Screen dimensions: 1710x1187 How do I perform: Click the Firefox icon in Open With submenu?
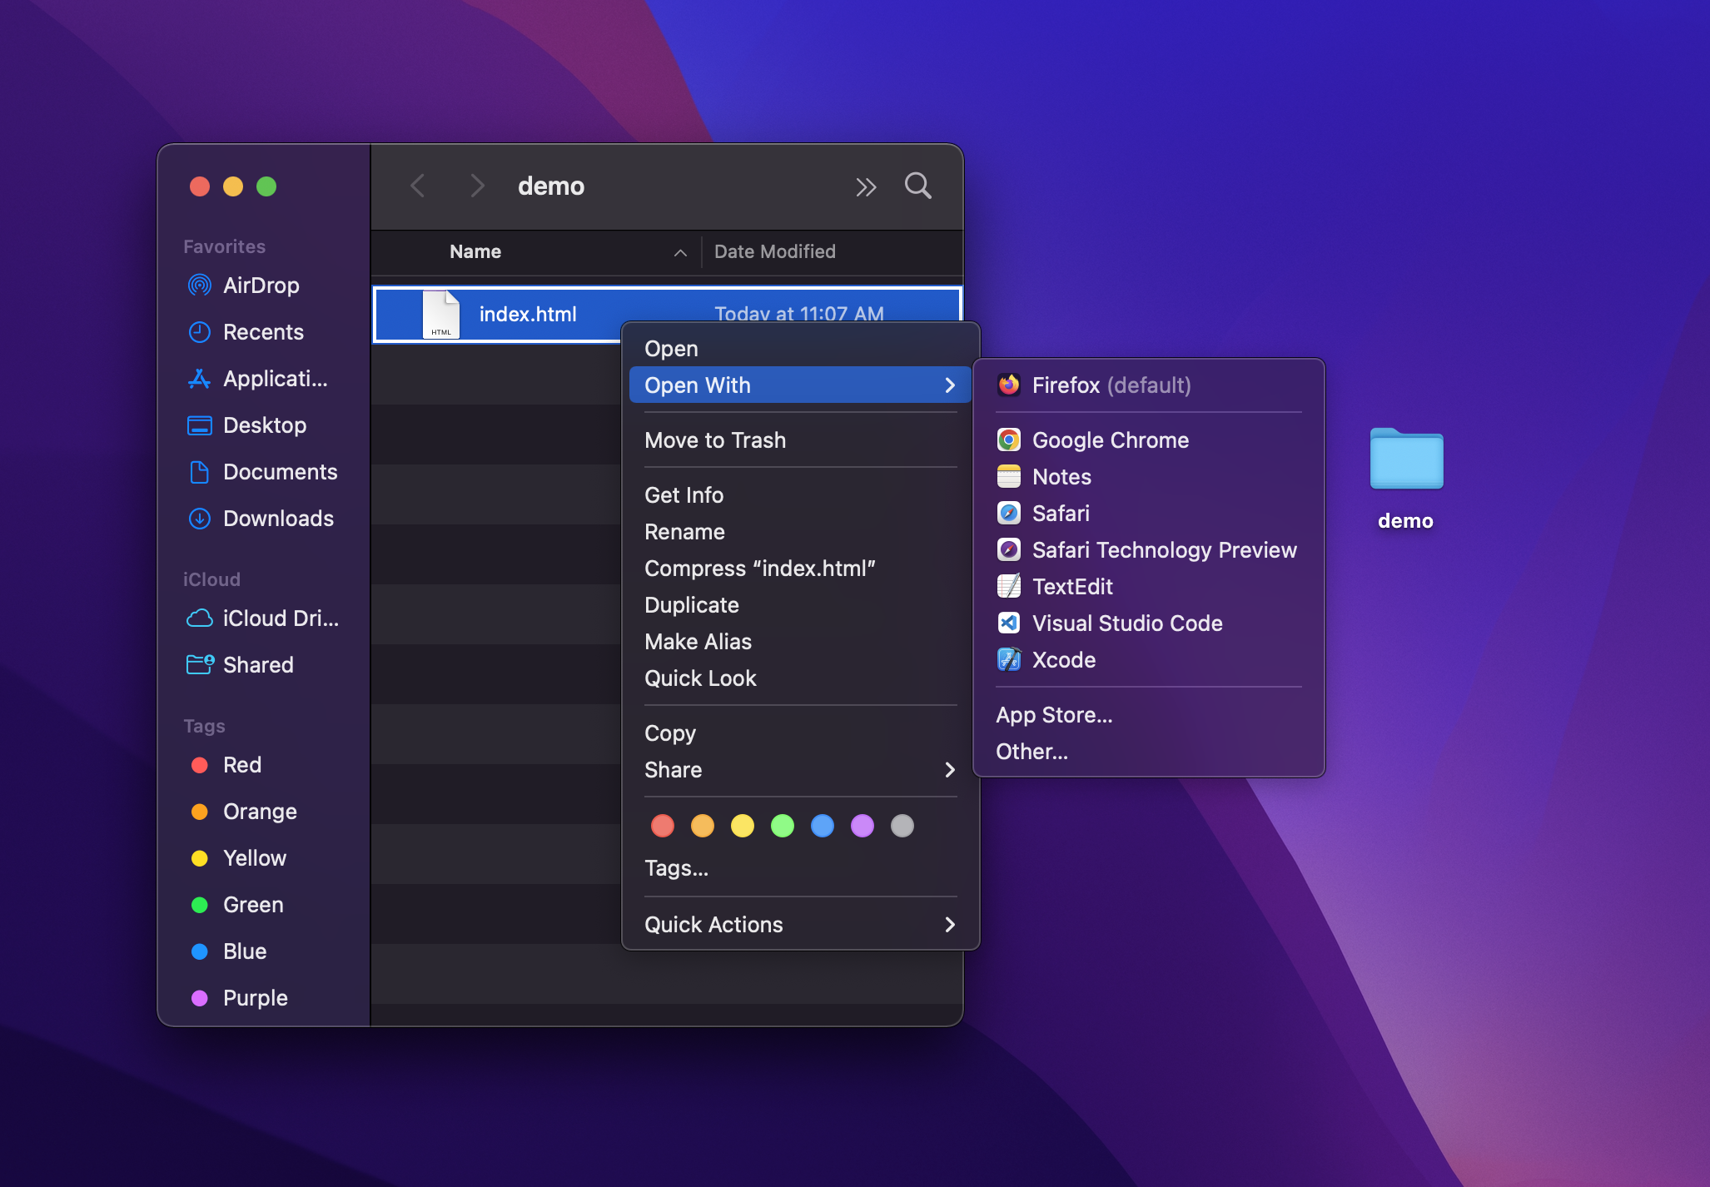(x=1009, y=385)
